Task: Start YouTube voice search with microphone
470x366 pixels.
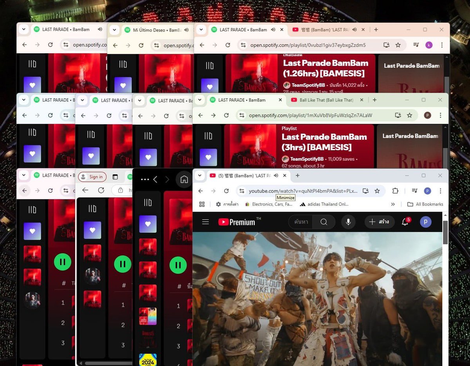Action: pos(348,222)
